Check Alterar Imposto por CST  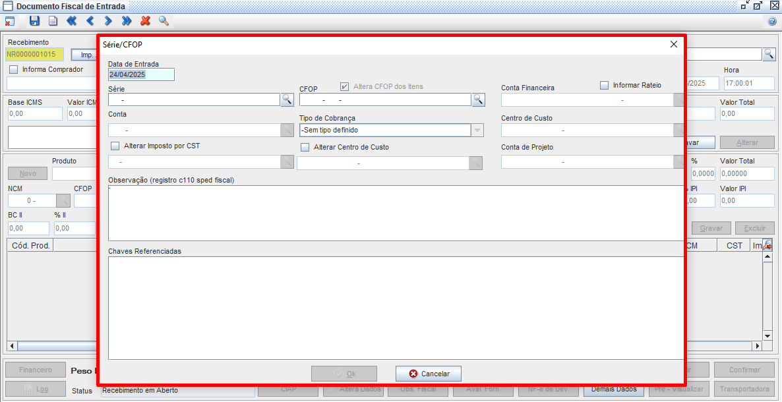115,146
